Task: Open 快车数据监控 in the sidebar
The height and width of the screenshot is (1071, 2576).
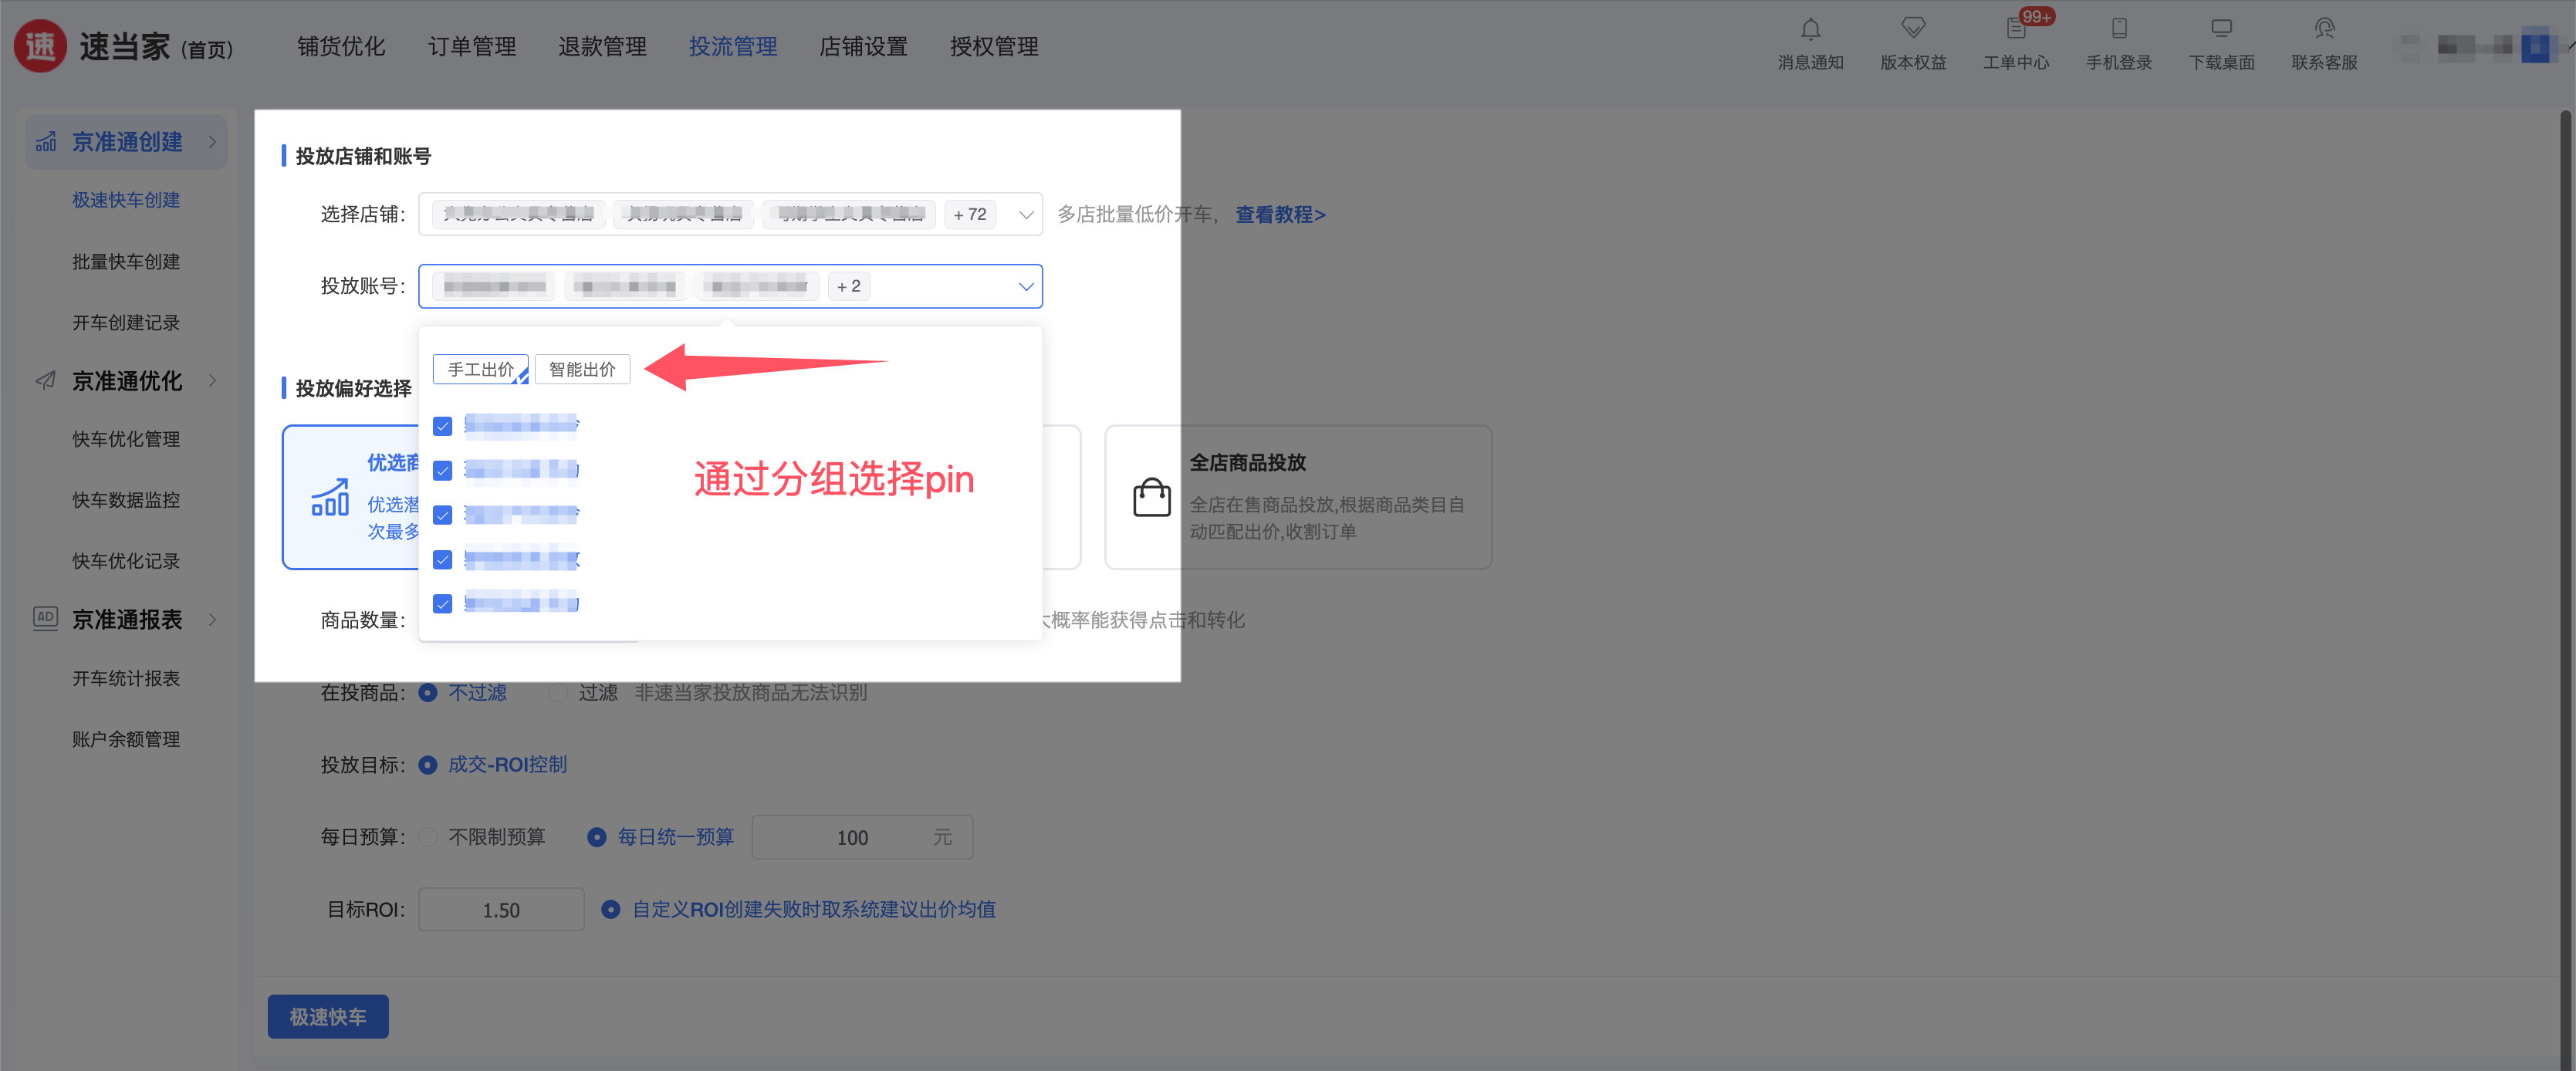Action: [x=126, y=500]
